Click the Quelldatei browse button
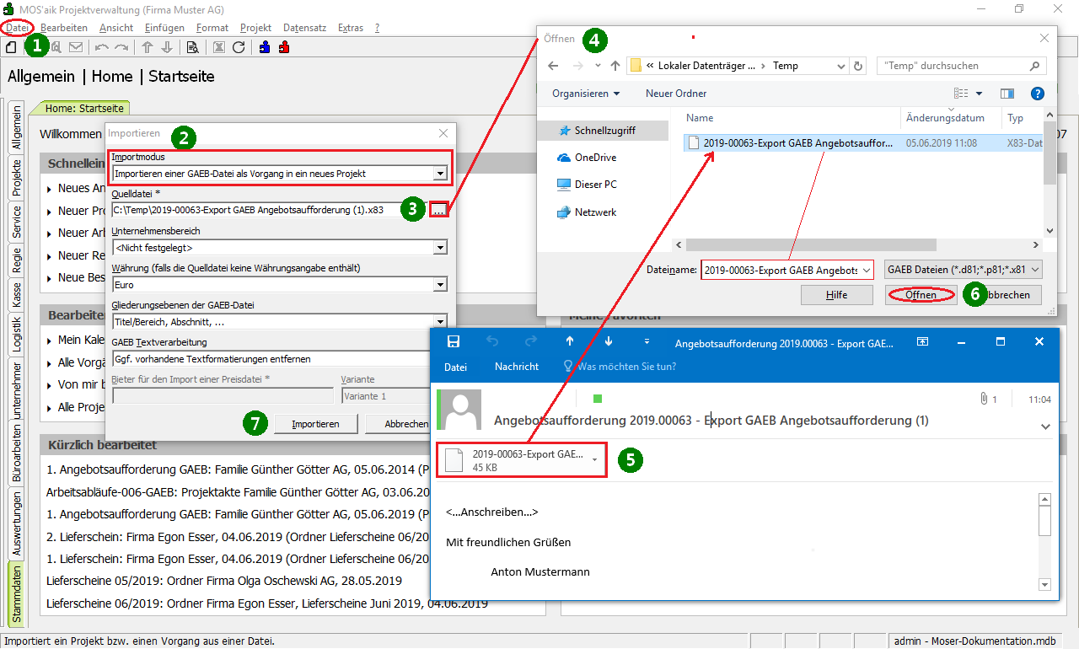 click(438, 210)
